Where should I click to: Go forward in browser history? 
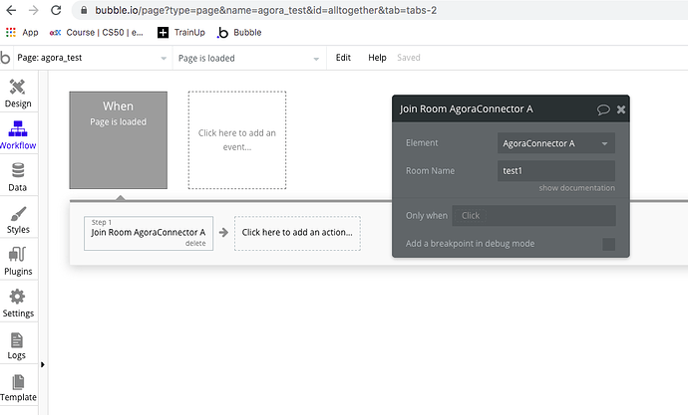pos(33,10)
